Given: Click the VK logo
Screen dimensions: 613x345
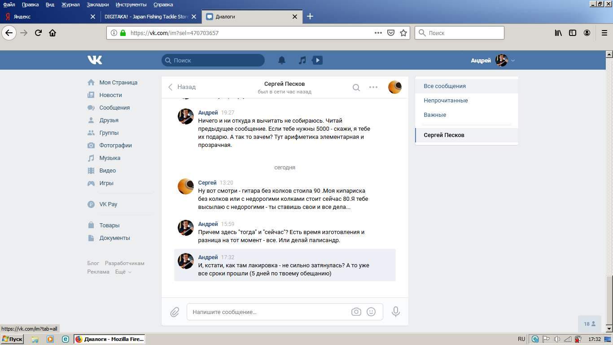Looking at the screenshot, I should [95, 60].
